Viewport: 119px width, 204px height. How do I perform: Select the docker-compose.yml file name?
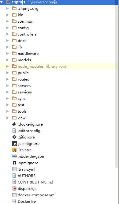click(x=36, y=195)
